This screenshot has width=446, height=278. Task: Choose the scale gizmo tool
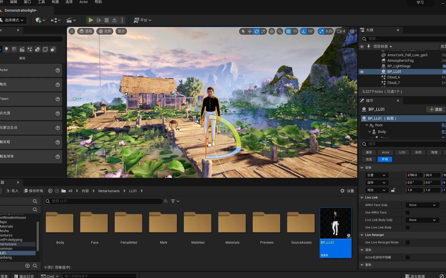pos(263,31)
